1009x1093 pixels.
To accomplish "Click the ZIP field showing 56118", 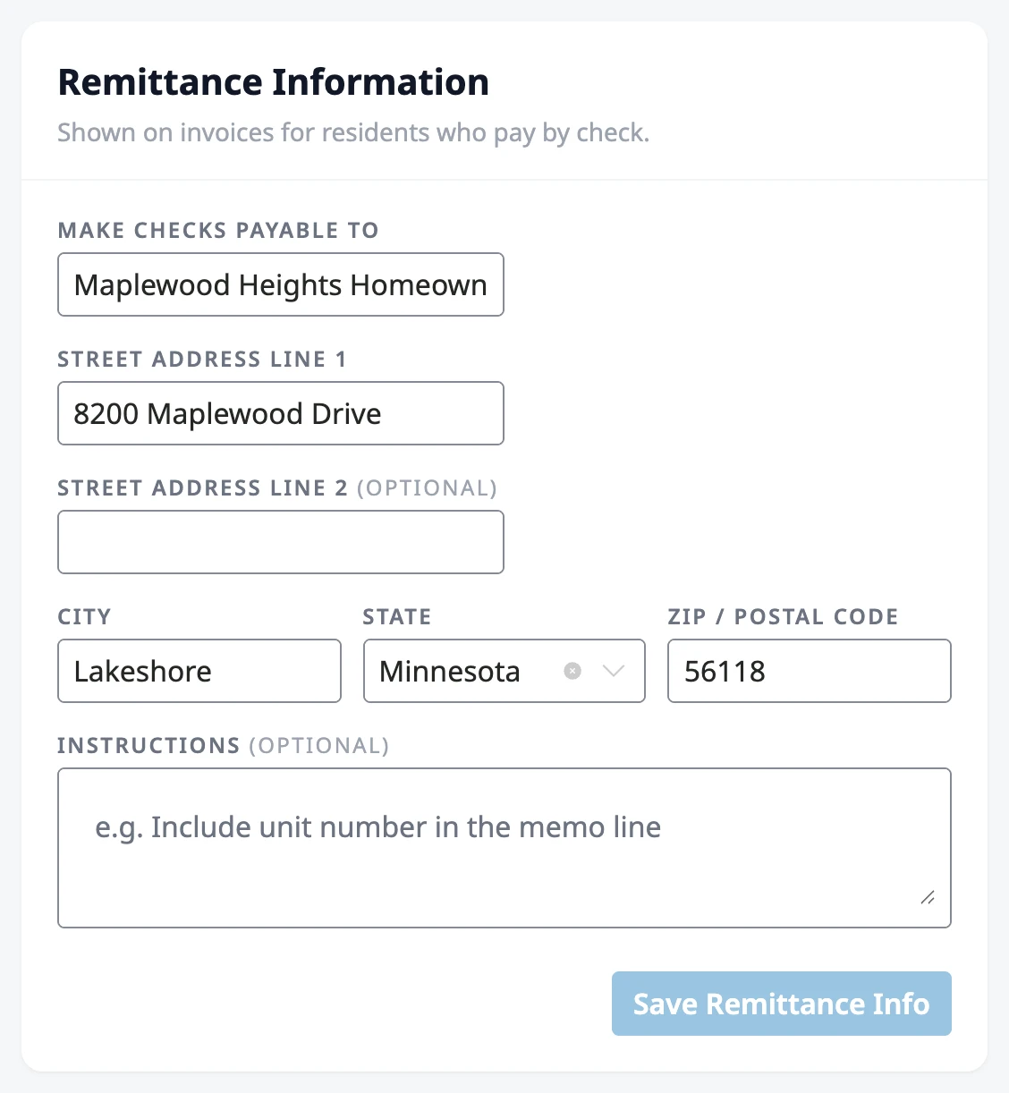I will click(810, 671).
